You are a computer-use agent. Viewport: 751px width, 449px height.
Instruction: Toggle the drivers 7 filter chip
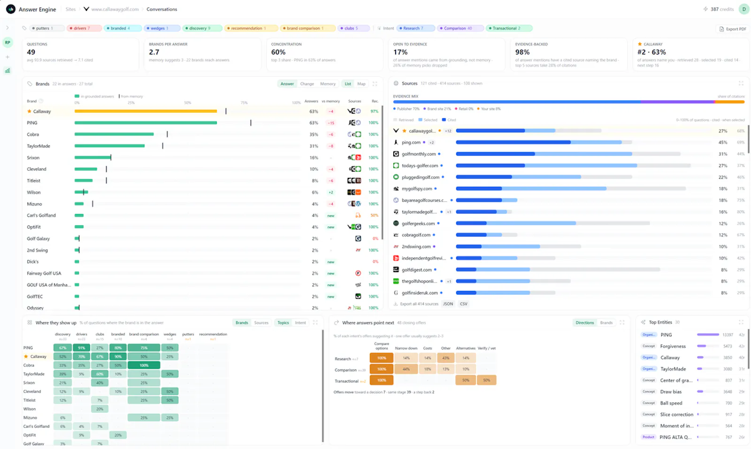[85, 28]
